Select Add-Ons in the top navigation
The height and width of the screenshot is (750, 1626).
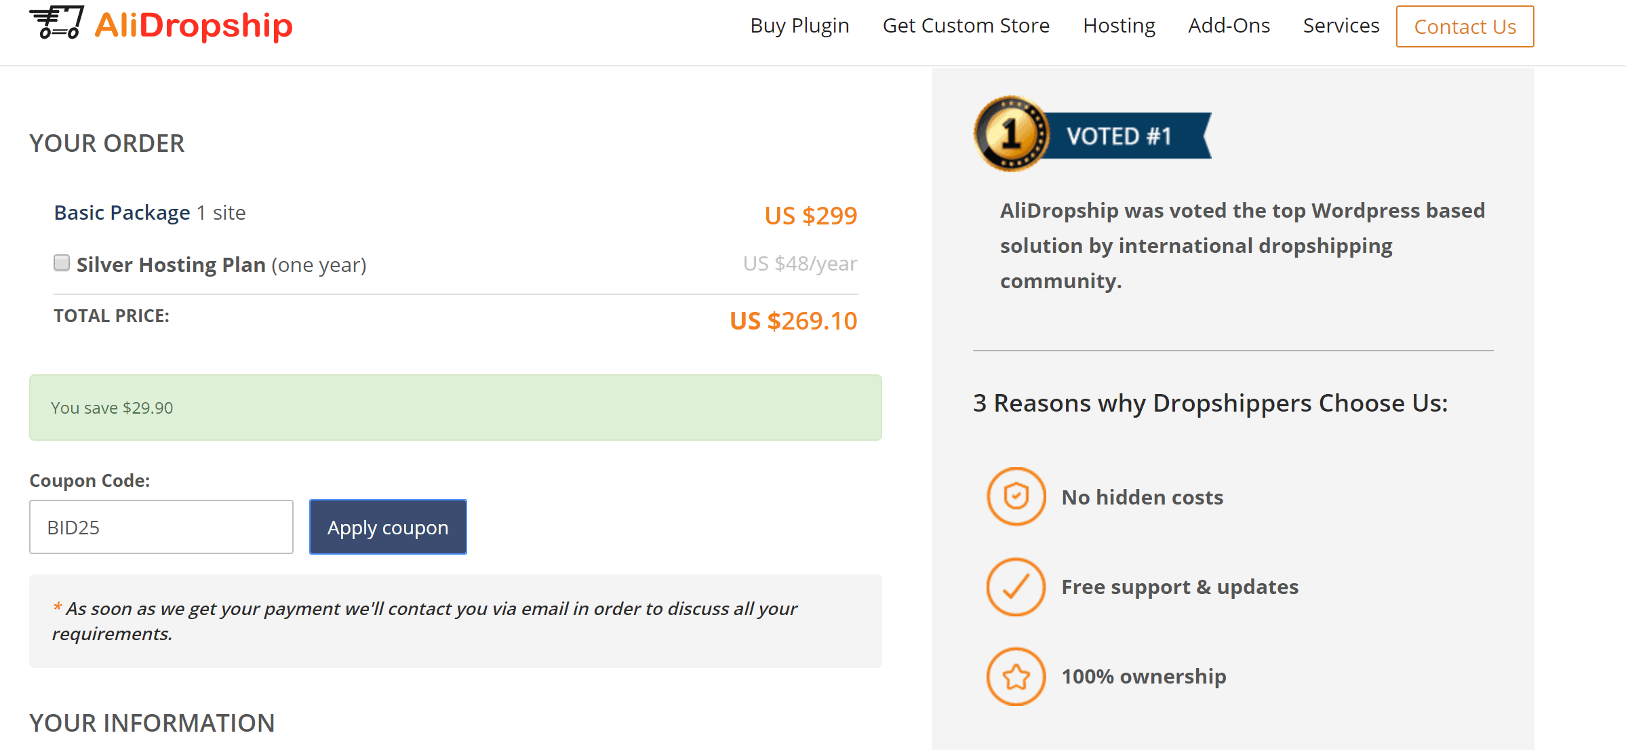pyautogui.click(x=1229, y=26)
